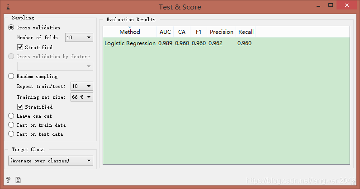Open the report document icon
360x189 pixels.
pos(18,180)
